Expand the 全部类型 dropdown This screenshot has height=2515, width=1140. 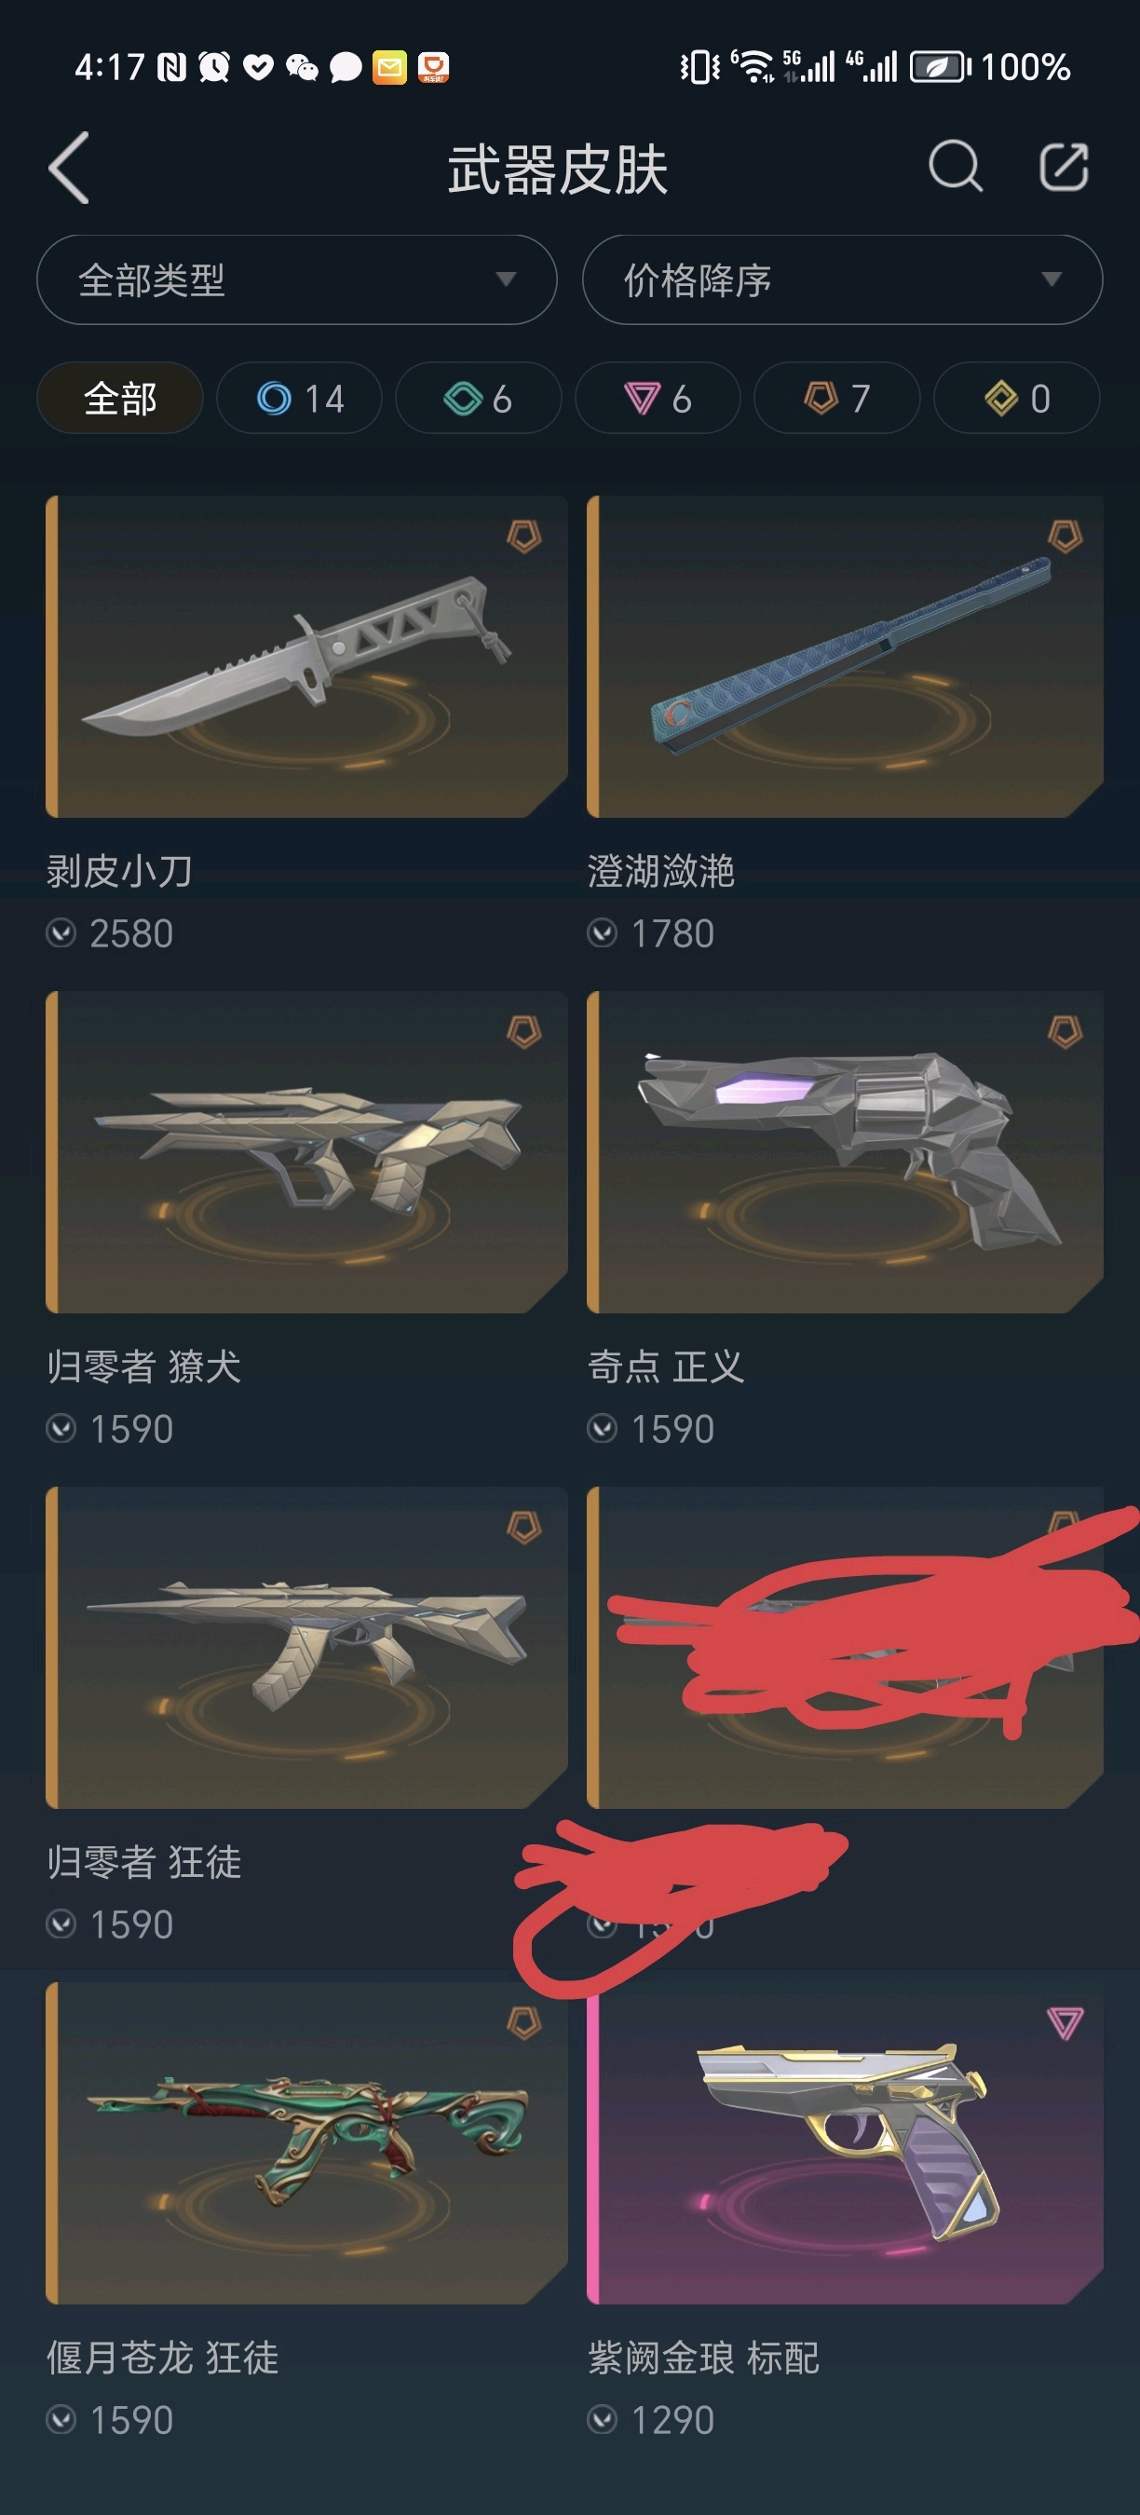pos(297,279)
